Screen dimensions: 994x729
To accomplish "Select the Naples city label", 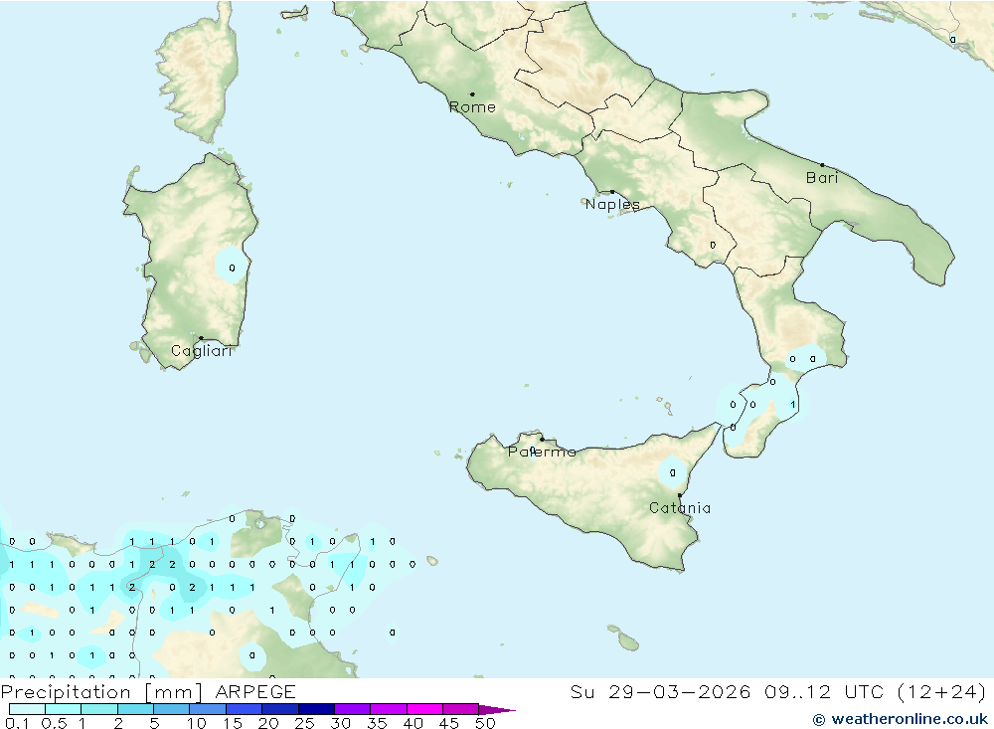I will [612, 204].
